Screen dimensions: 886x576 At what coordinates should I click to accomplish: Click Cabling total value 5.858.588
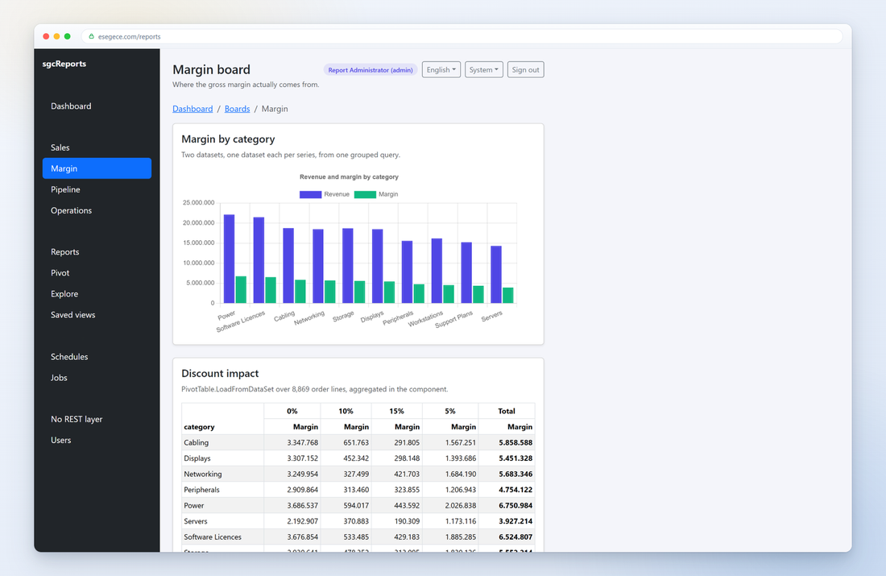(515, 442)
